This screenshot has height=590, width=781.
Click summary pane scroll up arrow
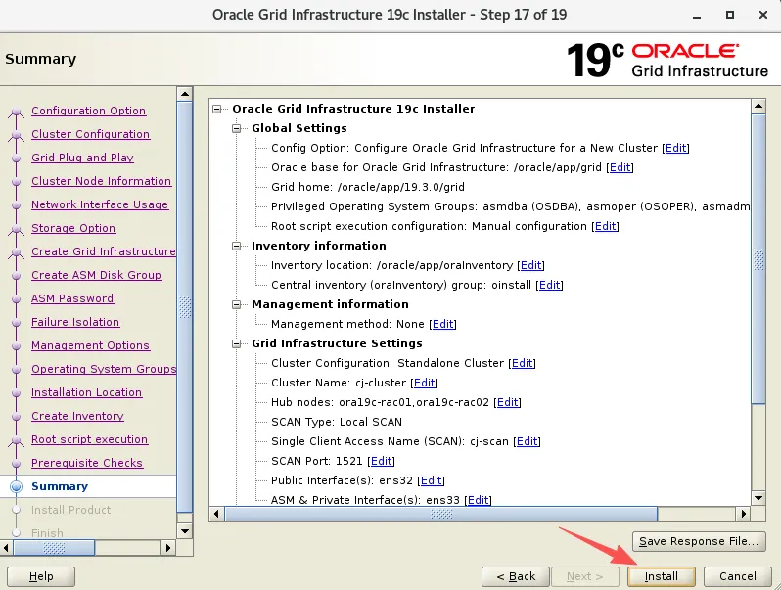[758, 106]
